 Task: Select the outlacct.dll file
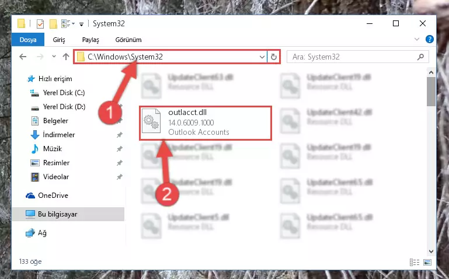tap(206, 123)
